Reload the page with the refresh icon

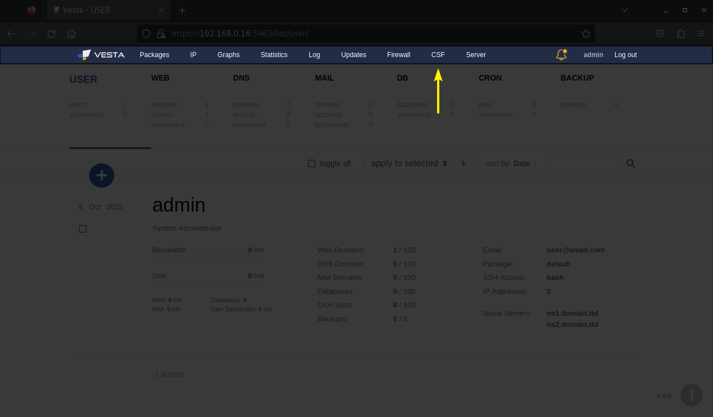coord(51,34)
